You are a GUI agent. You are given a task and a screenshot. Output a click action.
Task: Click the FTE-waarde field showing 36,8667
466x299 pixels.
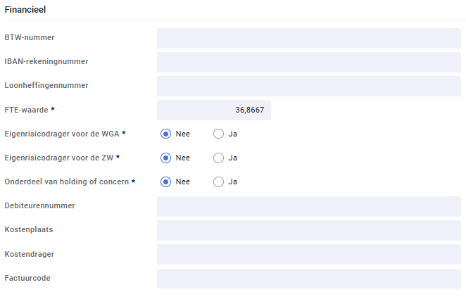click(x=214, y=110)
